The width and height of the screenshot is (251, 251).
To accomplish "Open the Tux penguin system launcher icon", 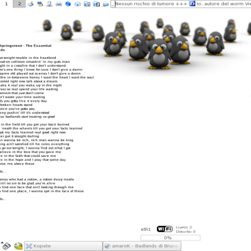I will point(40,4).
